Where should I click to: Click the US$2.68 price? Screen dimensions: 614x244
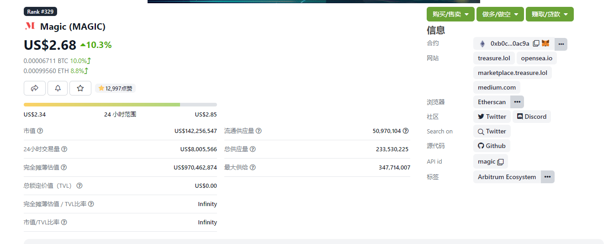(50, 45)
